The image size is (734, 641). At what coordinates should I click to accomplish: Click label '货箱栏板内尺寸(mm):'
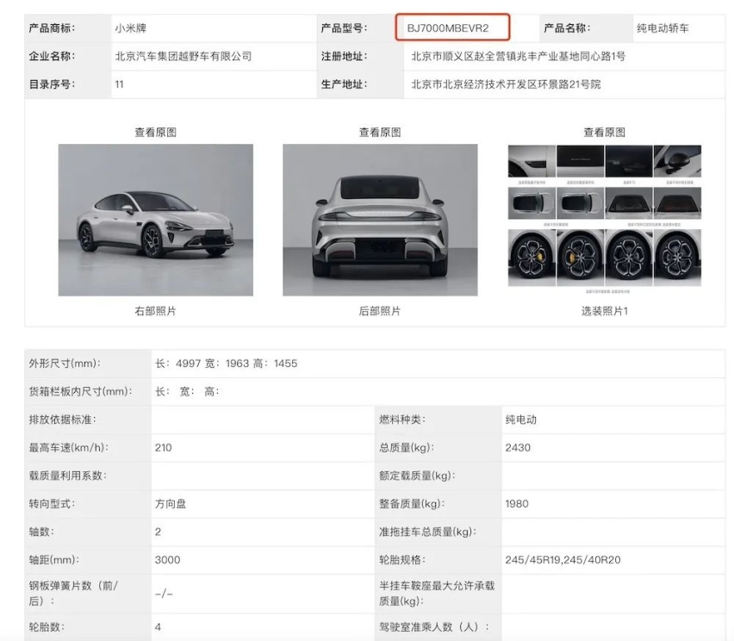pos(80,391)
